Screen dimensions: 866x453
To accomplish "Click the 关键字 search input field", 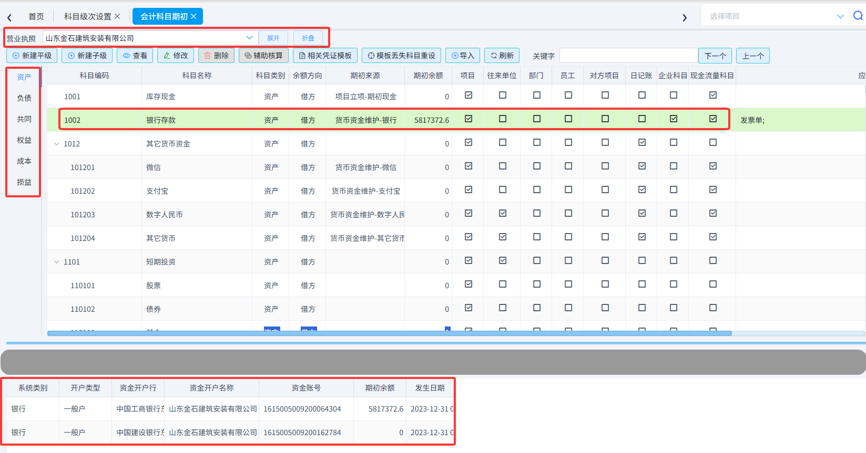I will click(x=628, y=55).
